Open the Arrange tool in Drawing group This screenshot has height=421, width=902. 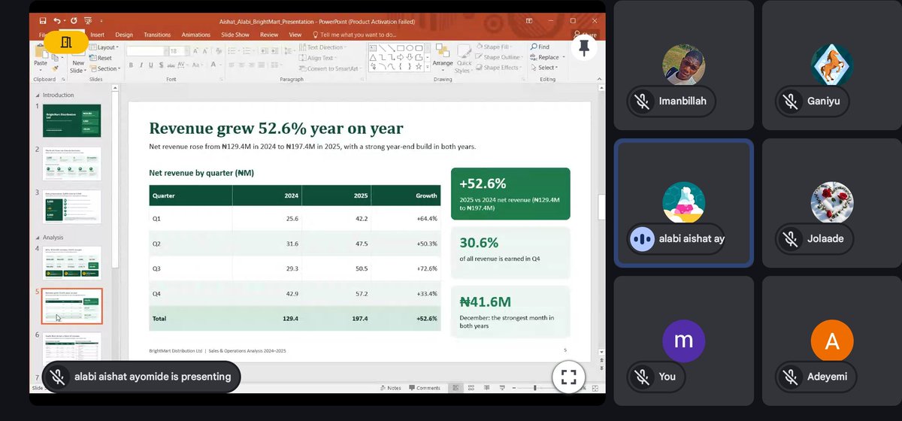[443, 58]
